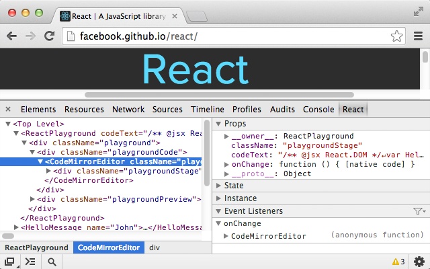Screen dimensions: 430x269
Task: Open DevTools settings gear icon
Action: point(419,262)
